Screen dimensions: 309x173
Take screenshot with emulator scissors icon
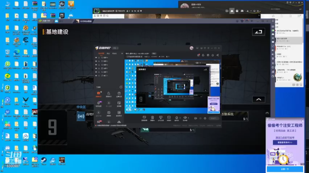click(x=273, y=63)
